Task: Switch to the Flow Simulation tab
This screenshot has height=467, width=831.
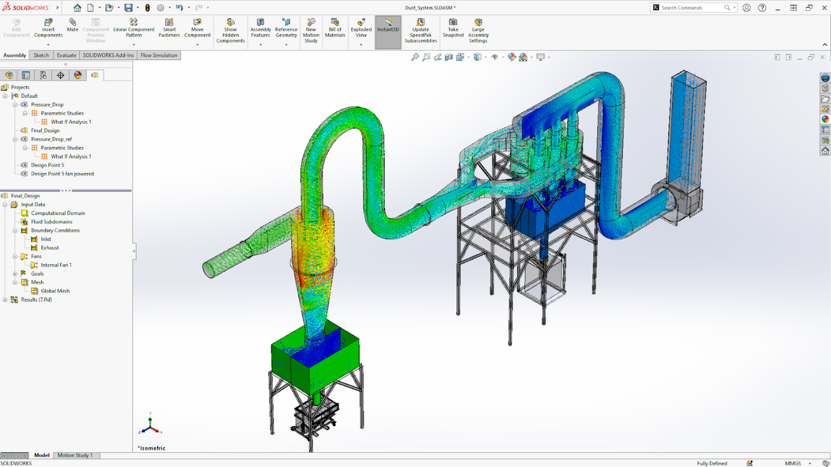Action: (159, 55)
